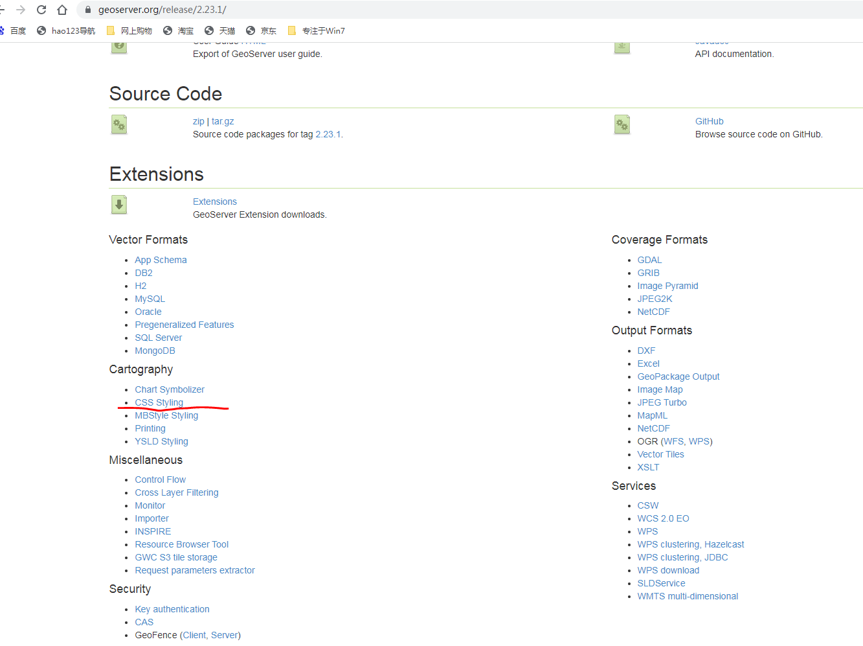This screenshot has height=646, width=863.
Task: Open the MapML link
Action: pos(652,415)
